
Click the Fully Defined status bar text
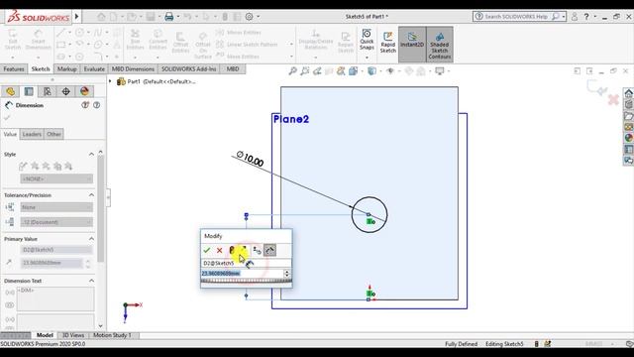(x=462, y=344)
